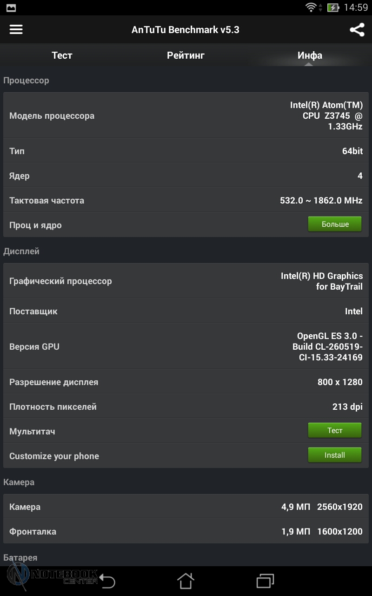Tap the green Больше button
Screen dimensions: 372x596
click(x=335, y=224)
